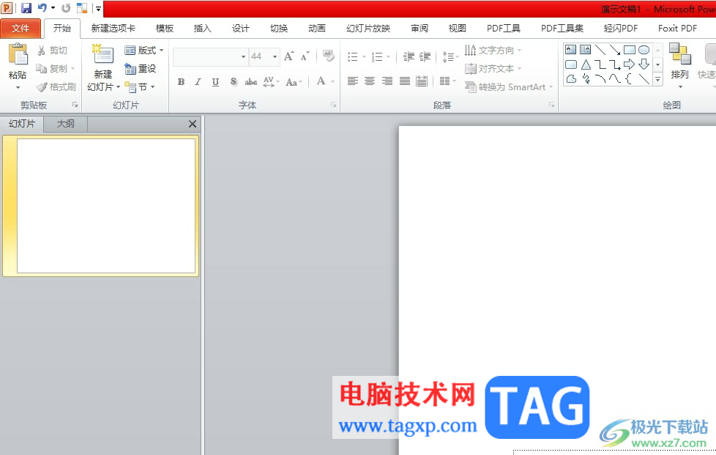This screenshot has height=455, width=716.
Task: Click the Line Spacing icon
Action: [x=448, y=57]
